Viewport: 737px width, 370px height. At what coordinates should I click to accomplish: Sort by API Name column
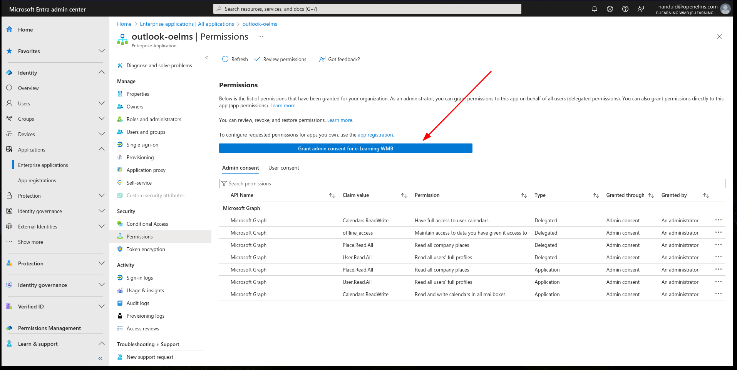pyautogui.click(x=332, y=195)
